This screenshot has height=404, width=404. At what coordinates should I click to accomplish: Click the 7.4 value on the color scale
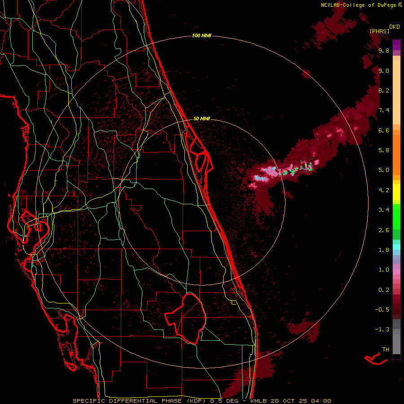pos(384,110)
